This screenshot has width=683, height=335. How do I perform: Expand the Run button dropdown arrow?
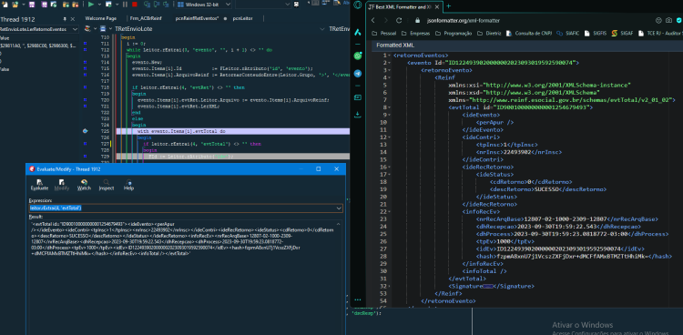click(99, 5)
